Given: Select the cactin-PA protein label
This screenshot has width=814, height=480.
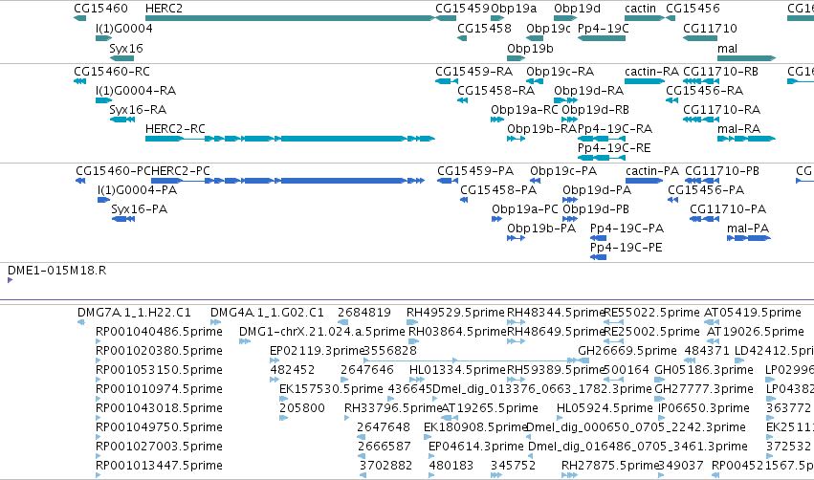Looking at the screenshot, I should tap(652, 171).
